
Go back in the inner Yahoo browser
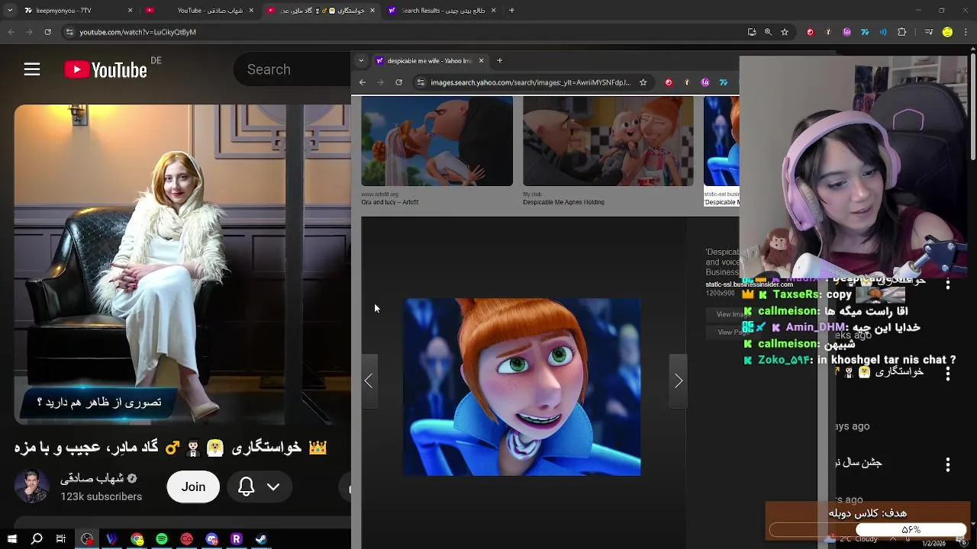coord(363,82)
